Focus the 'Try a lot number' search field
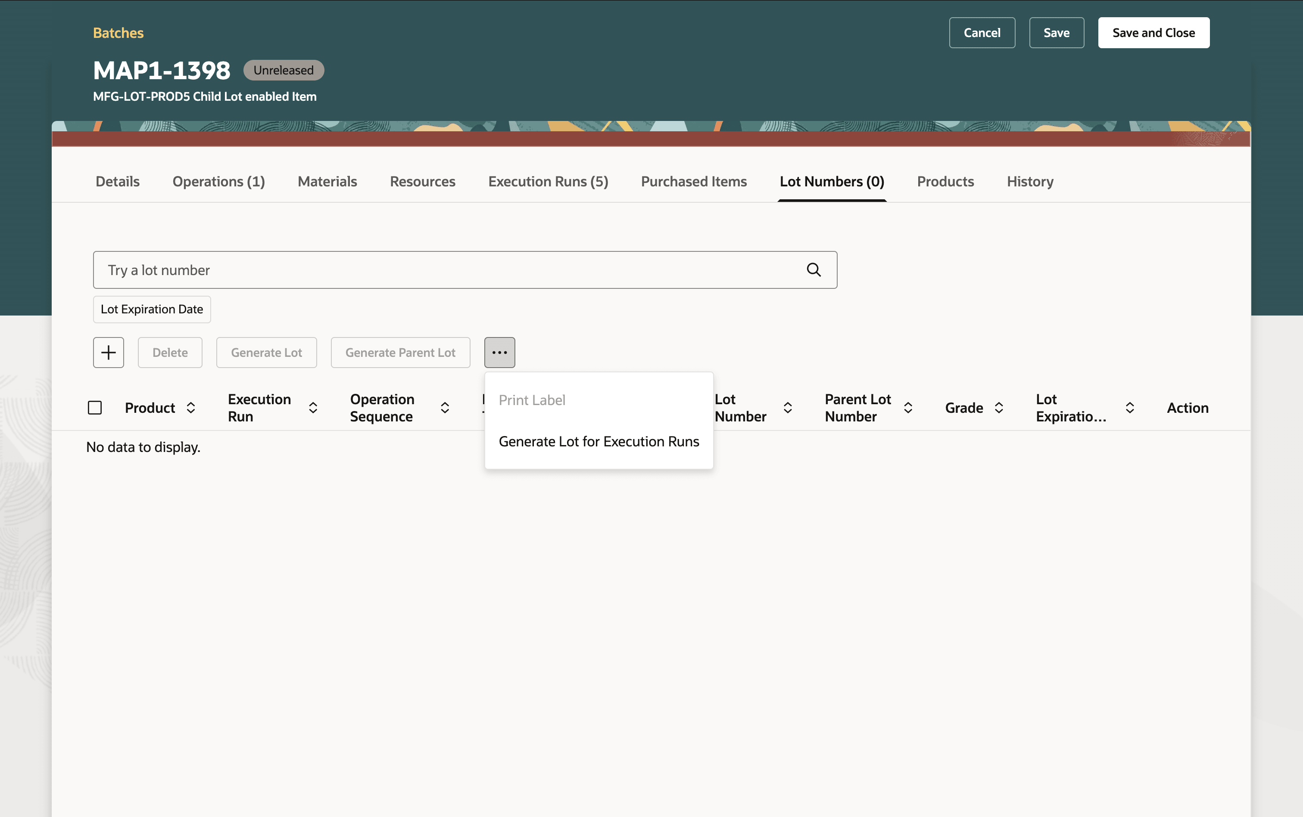 pos(465,269)
